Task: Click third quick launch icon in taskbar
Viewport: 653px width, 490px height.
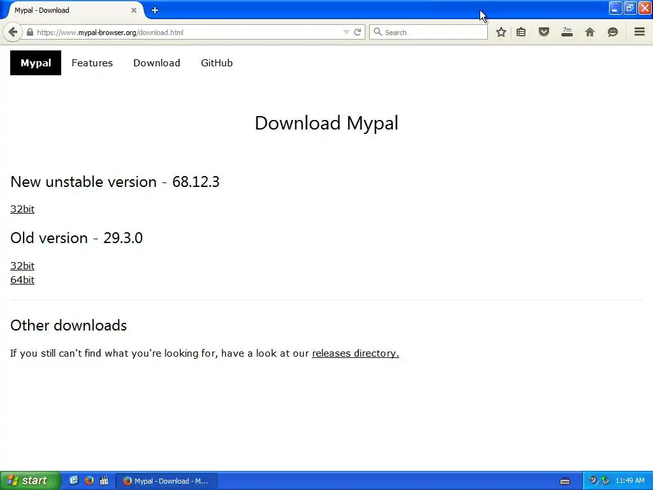Action: pos(104,480)
